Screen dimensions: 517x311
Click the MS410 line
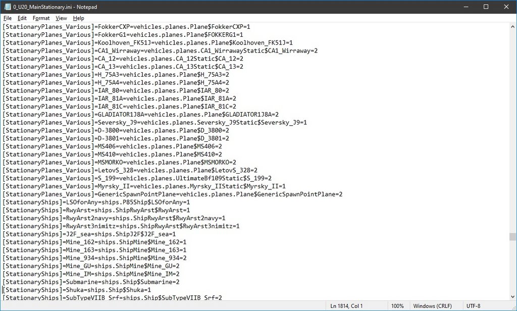coord(113,154)
